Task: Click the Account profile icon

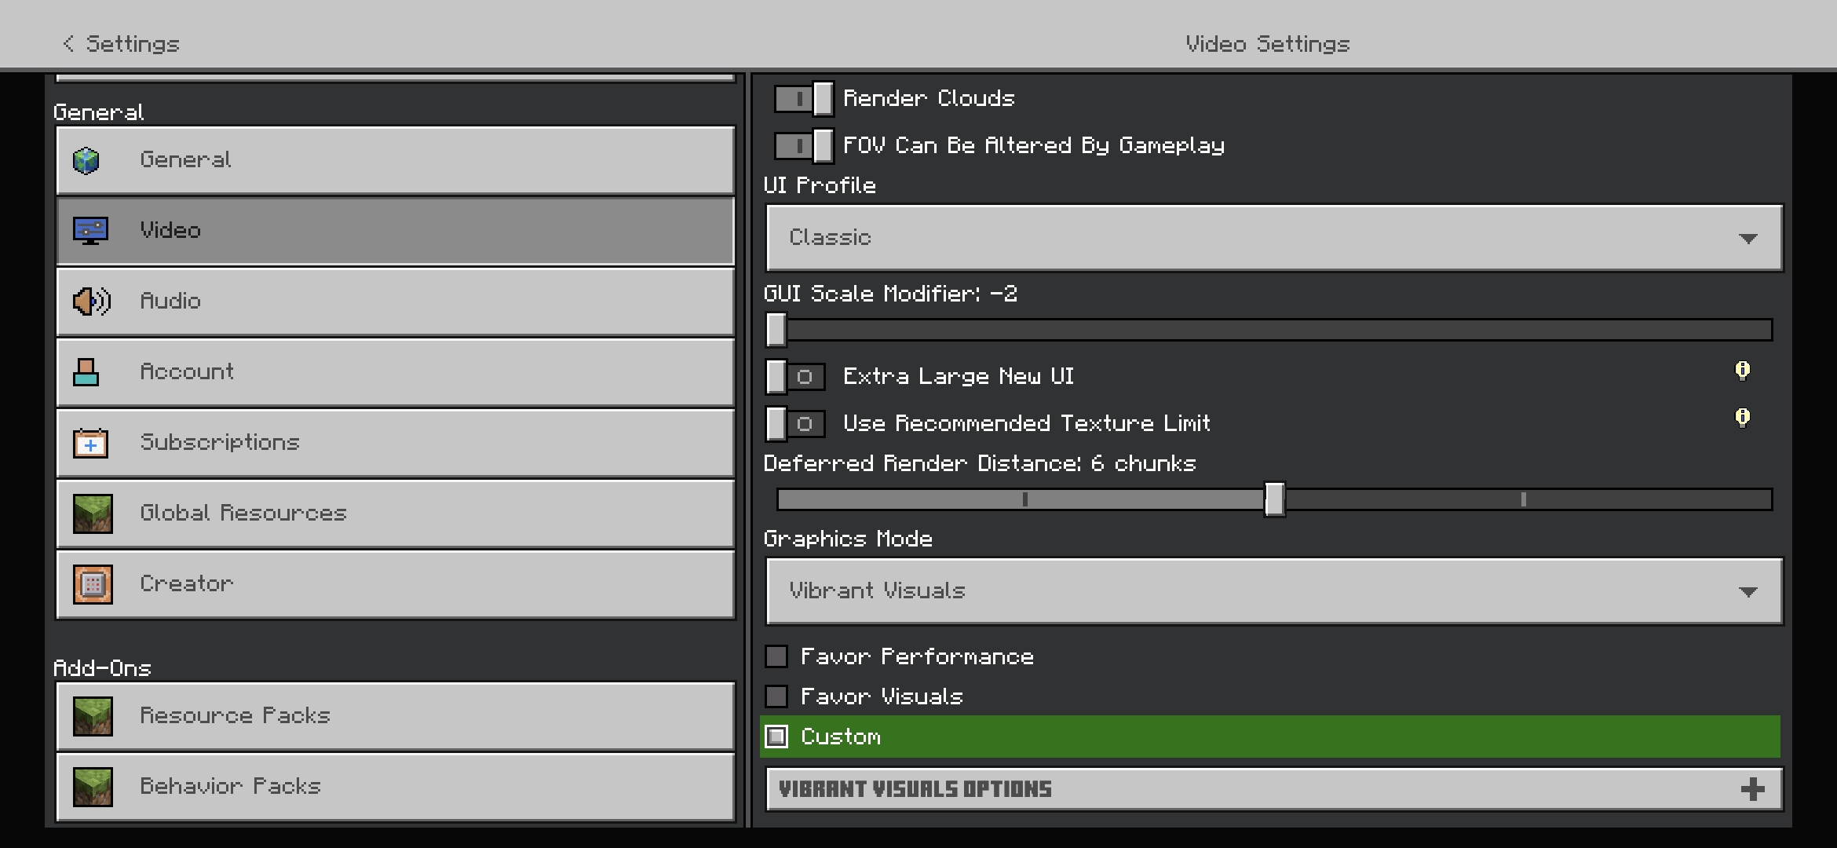Action: click(x=86, y=372)
